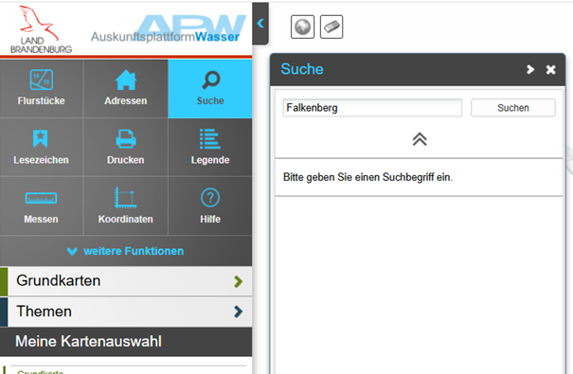Activate the Messen ruler tool

click(42, 206)
